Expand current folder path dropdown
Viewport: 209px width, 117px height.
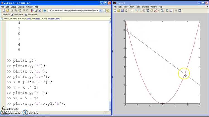(101, 11)
